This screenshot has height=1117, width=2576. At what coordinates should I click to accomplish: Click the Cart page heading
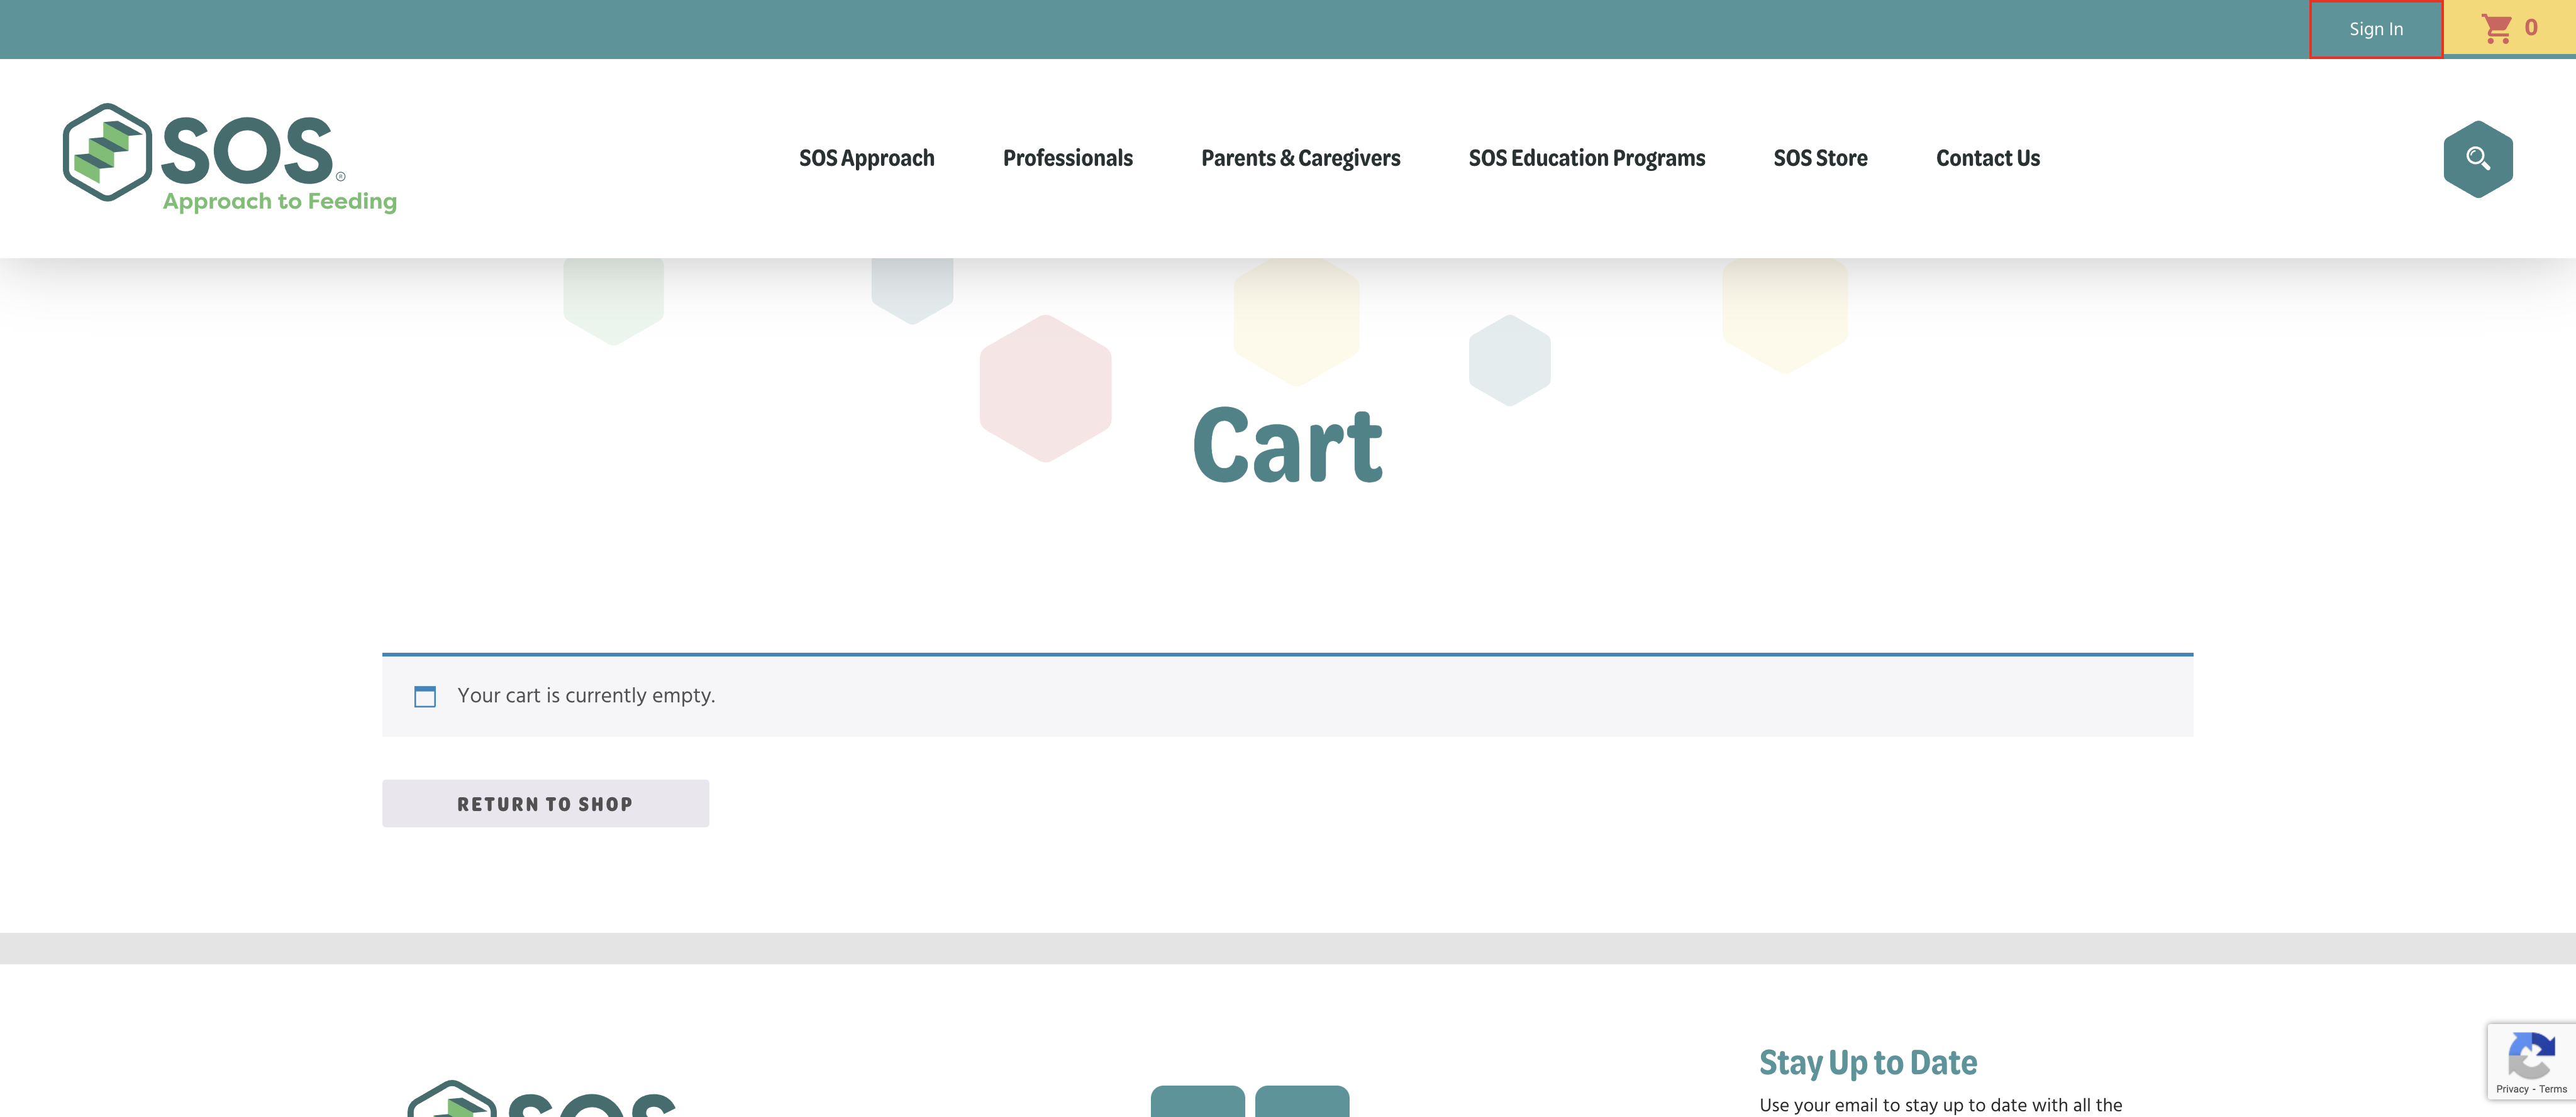point(1287,445)
